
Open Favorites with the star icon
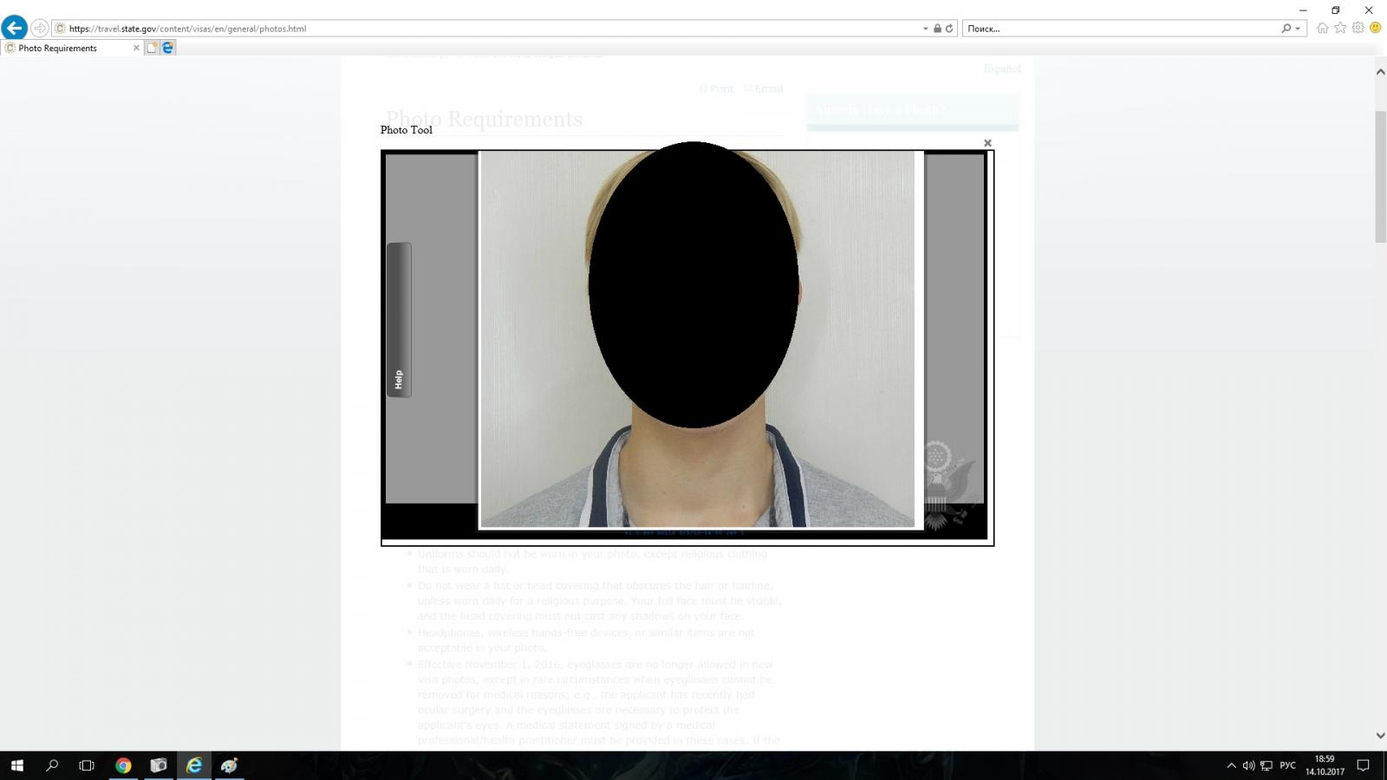click(x=1340, y=28)
